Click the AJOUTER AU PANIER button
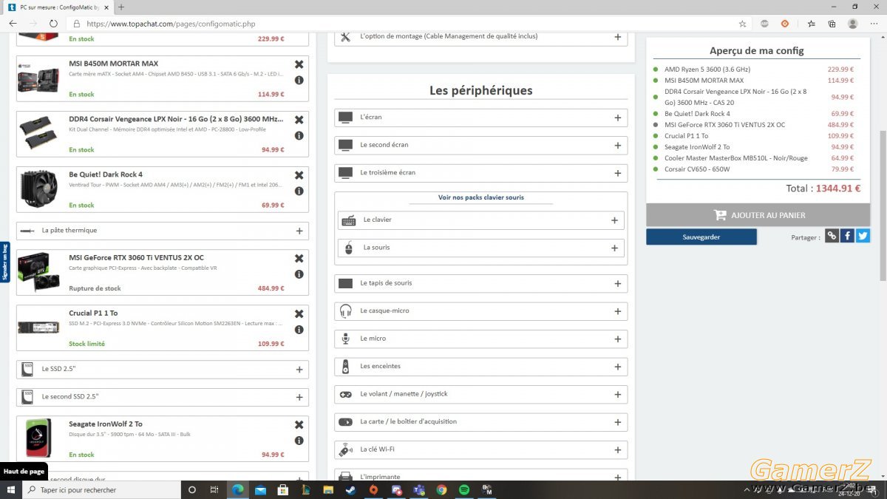 (x=758, y=215)
